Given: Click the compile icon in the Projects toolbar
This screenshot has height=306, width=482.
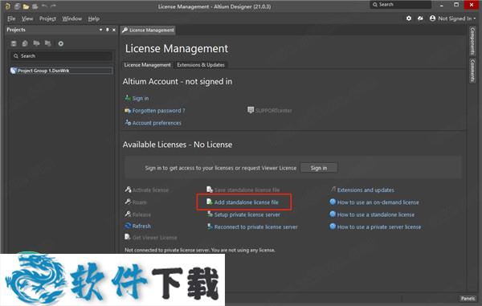Looking at the screenshot, I should pyautogui.click(x=25, y=43).
